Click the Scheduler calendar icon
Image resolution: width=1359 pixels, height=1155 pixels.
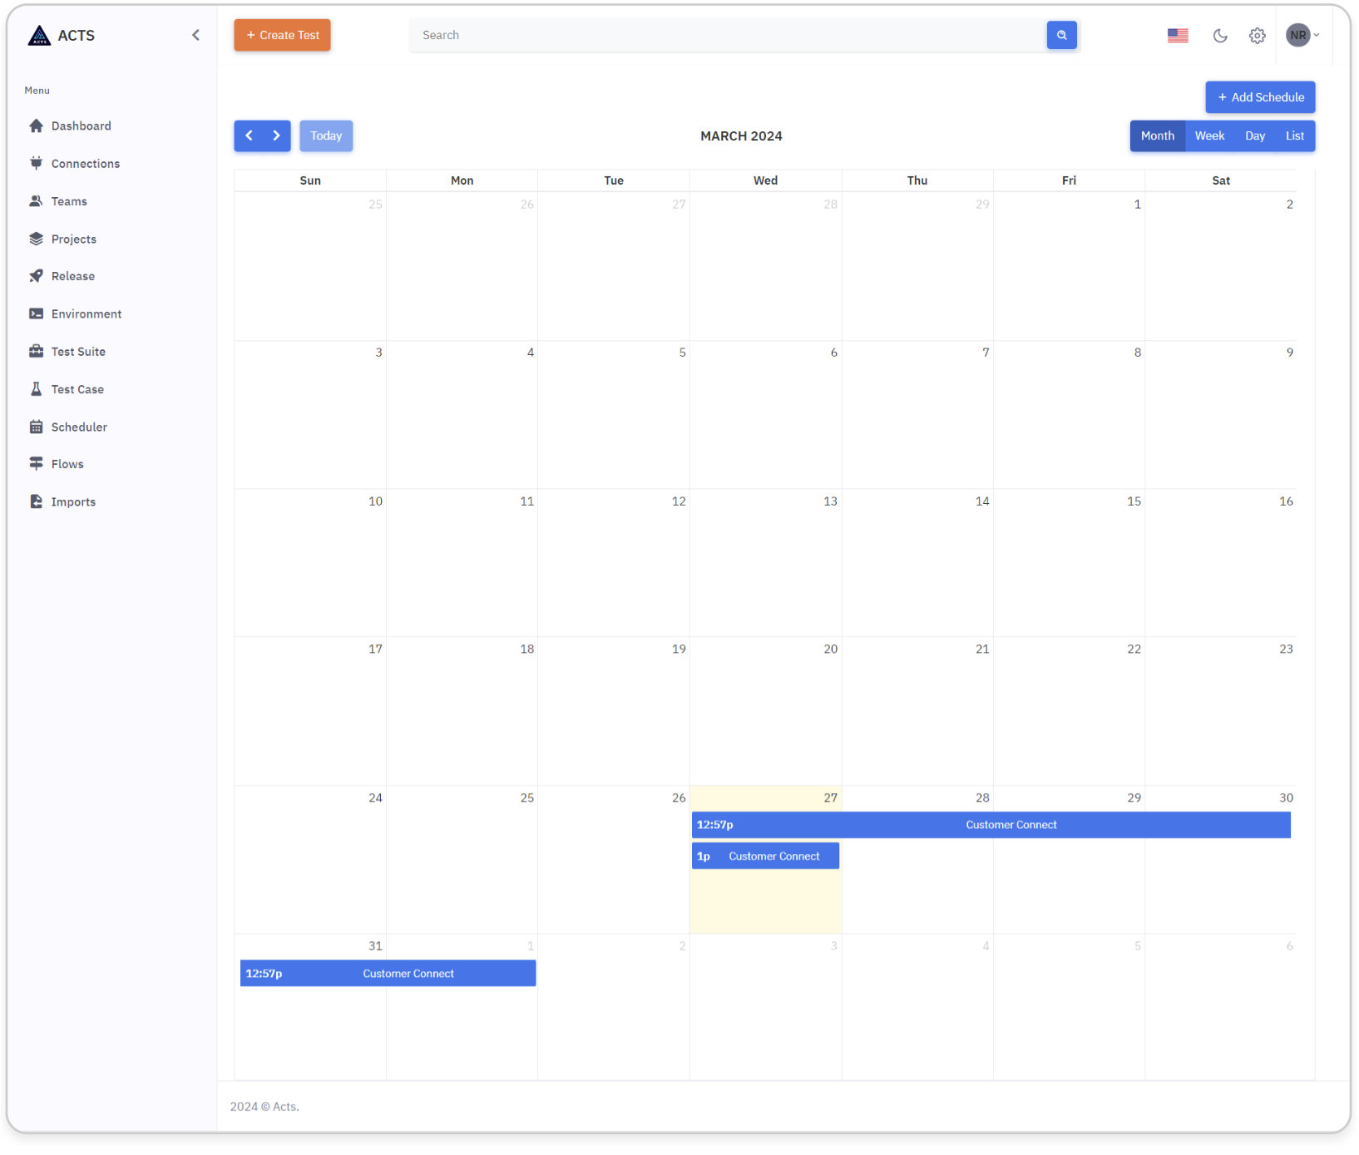point(36,427)
